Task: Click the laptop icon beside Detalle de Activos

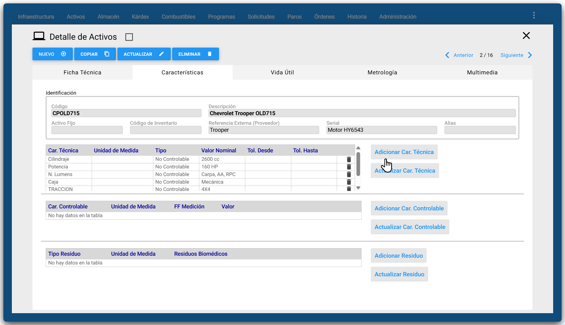Action: point(39,36)
